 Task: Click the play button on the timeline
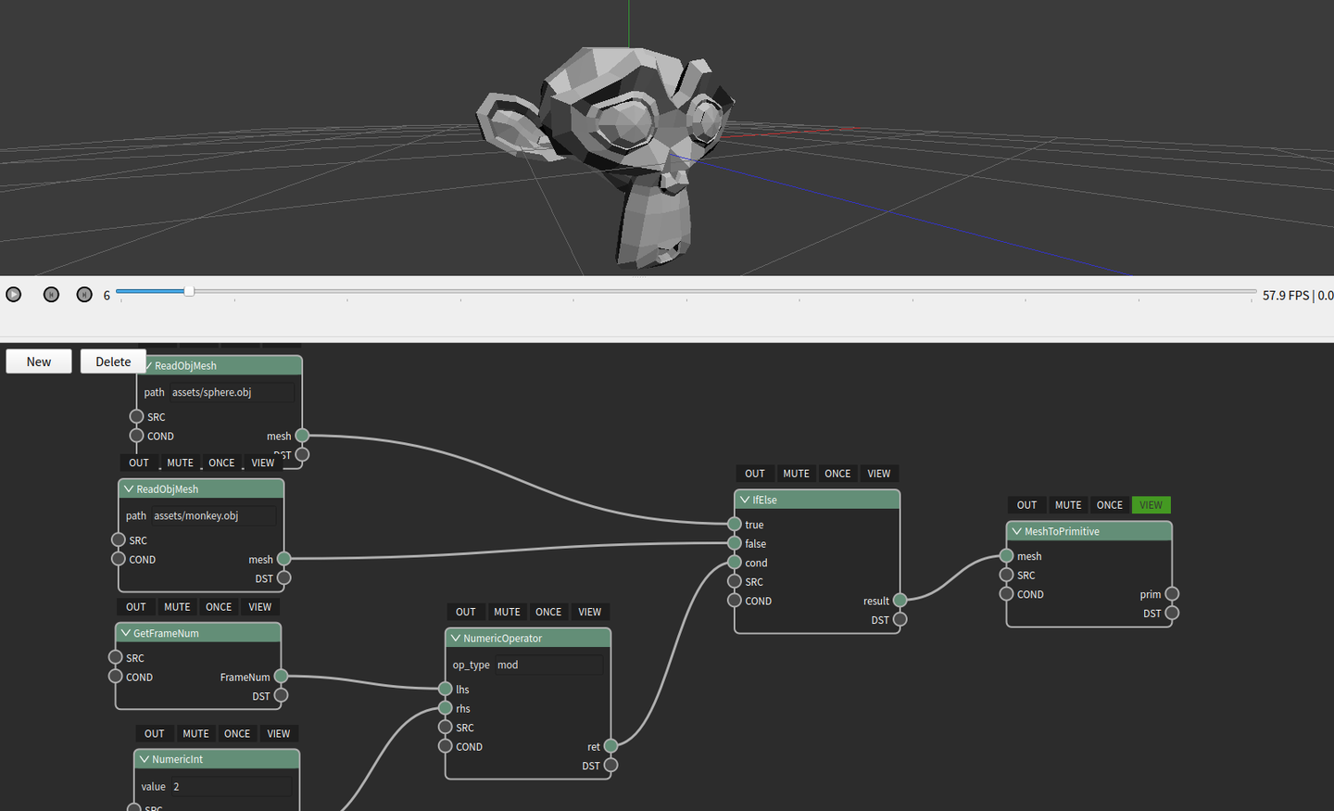click(14, 295)
